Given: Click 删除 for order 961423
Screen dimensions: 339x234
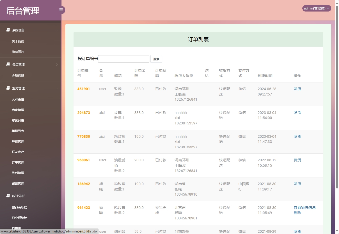Looking at the screenshot, I should pyautogui.click(x=297, y=213).
